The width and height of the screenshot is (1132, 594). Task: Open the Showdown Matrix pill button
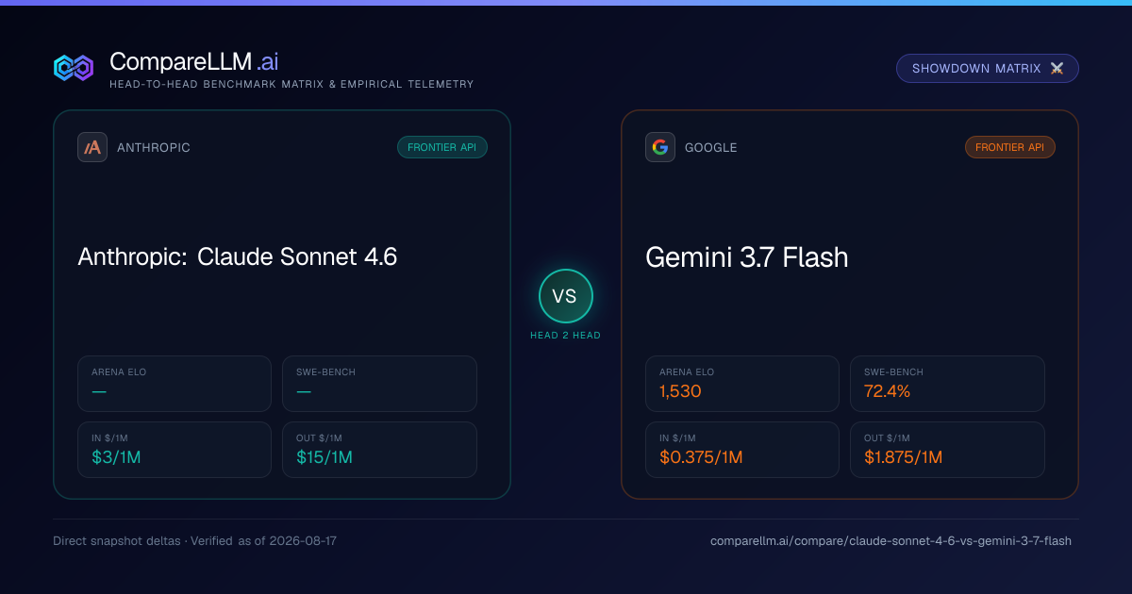click(988, 69)
